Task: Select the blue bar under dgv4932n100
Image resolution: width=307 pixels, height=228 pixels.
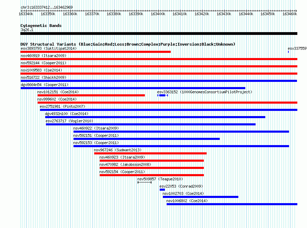Action: (155, 117)
